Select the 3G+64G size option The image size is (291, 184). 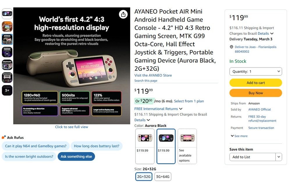point(163,176)
